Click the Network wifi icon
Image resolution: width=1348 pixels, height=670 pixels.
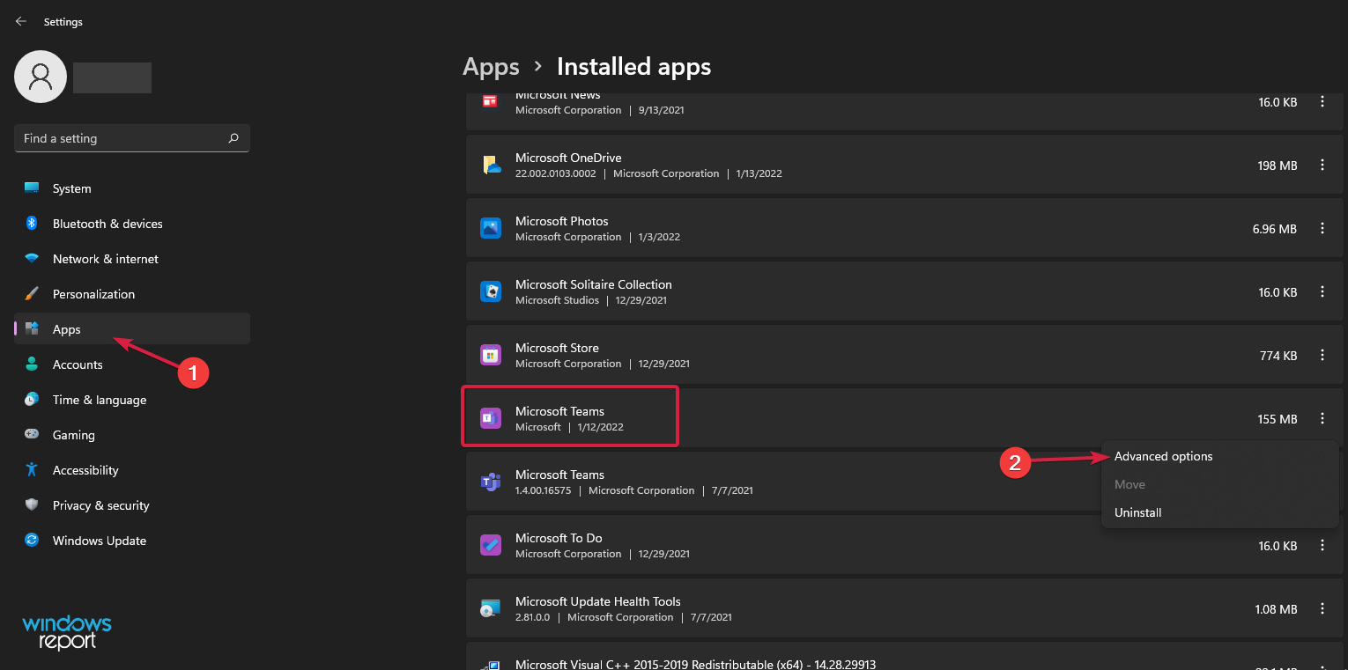pyautogui.click(x=32, y=259)
